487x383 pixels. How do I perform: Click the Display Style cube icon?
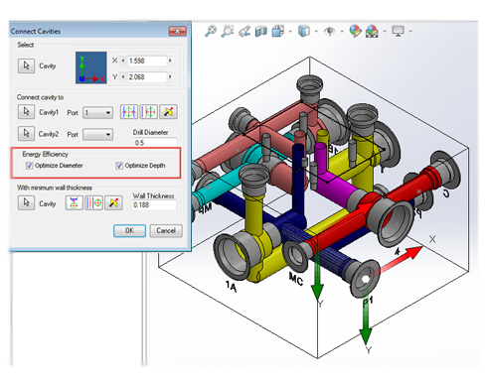304,32
